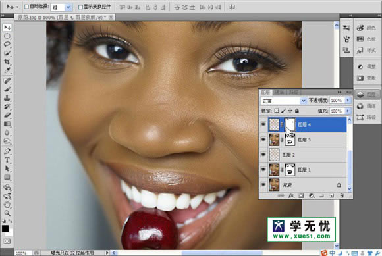Screen dimensions: 382x256
Task: Switch to the 图层 tab
Action: tap(265, 92)
